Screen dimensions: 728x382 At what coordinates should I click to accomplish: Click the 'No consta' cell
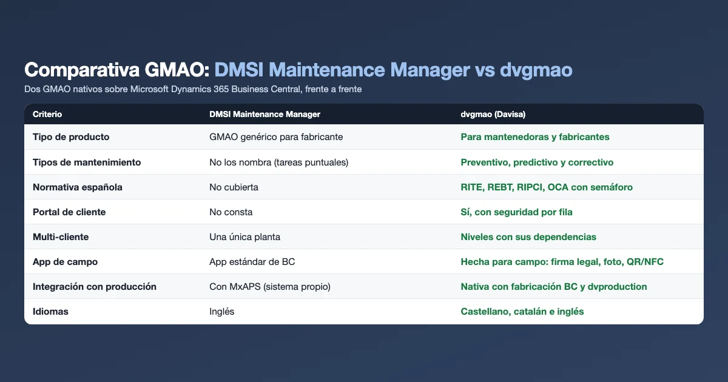tap(231, 212)
